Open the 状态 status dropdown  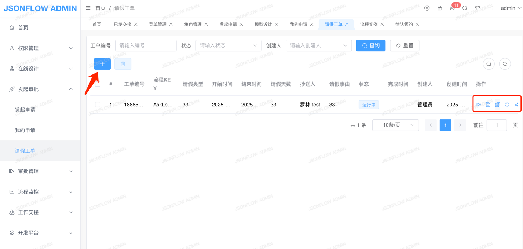[228, 45]
